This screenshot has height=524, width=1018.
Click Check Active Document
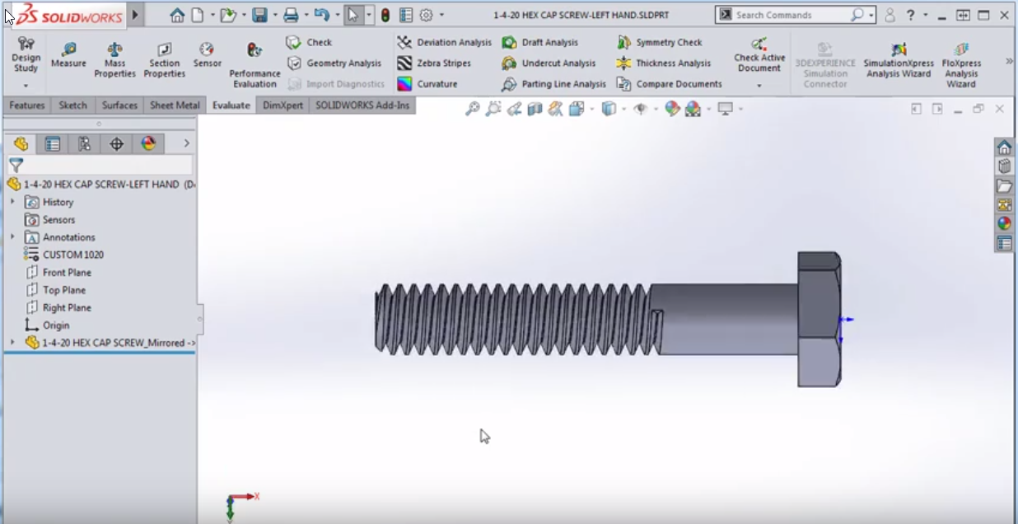click(759, 56)
